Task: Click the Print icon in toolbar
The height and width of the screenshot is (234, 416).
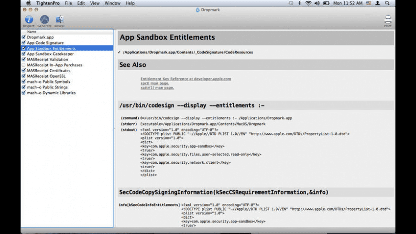Action: (x=388, y=20)
